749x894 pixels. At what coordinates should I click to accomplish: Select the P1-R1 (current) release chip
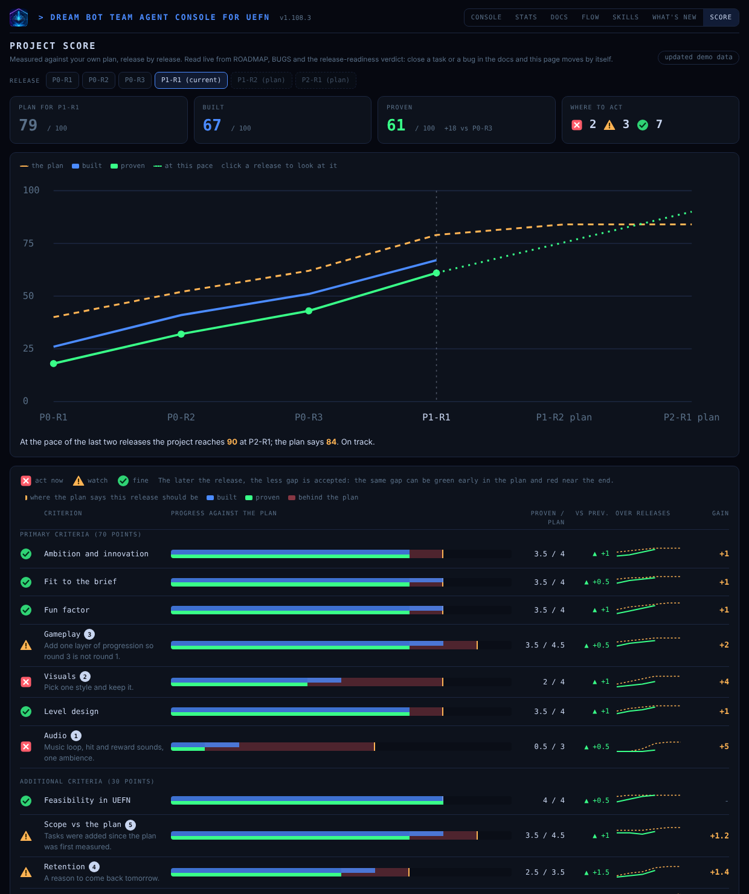click(191, 80)
